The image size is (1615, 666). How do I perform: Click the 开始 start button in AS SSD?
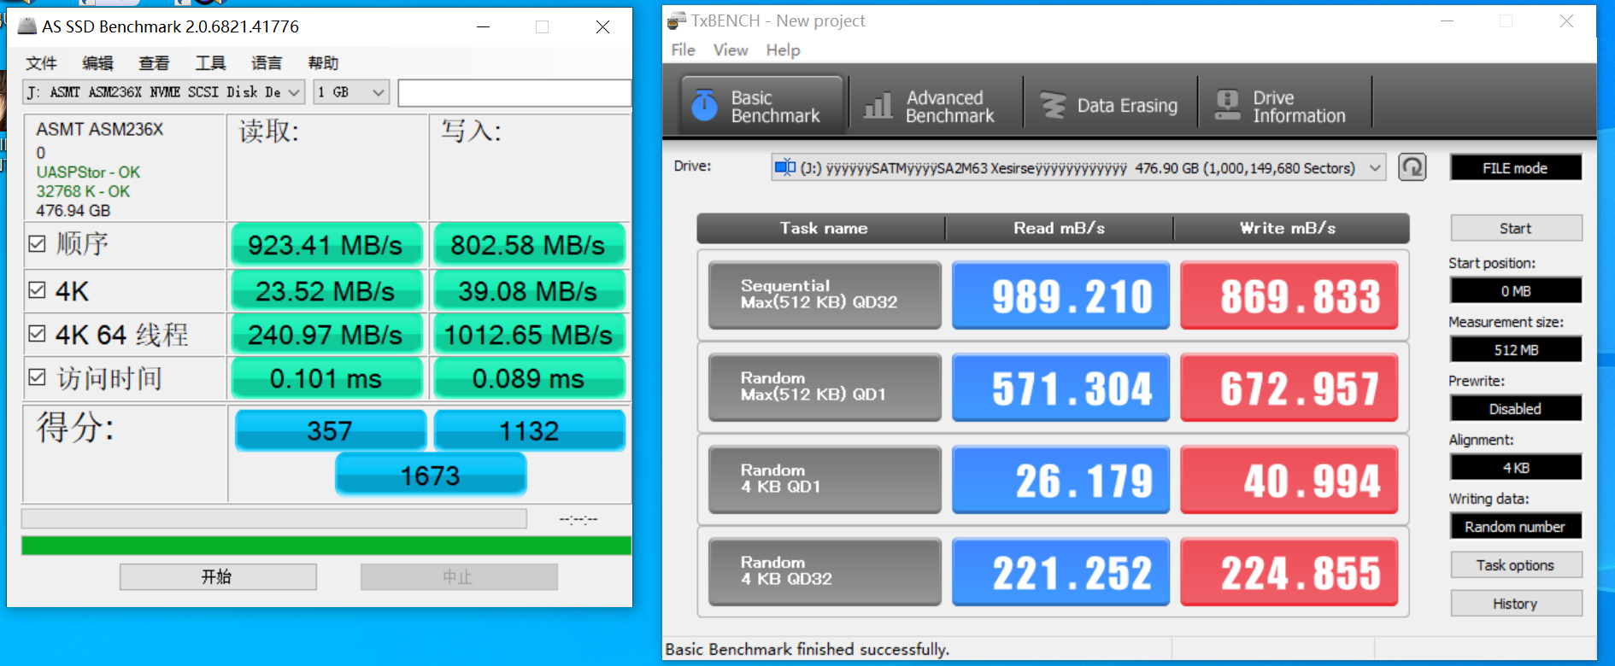[218, 577]
